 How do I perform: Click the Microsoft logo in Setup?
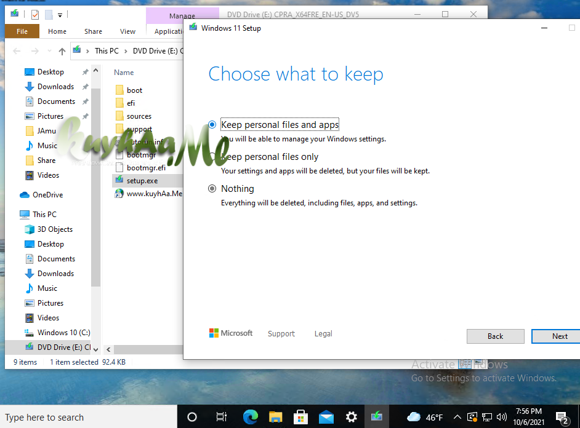click(x=231, y=333)
